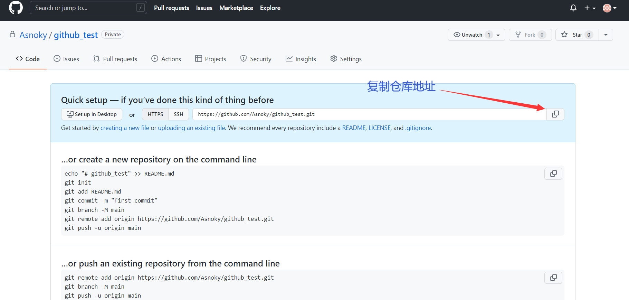Switch to the repository Pull requests tab

click(115, 59)
